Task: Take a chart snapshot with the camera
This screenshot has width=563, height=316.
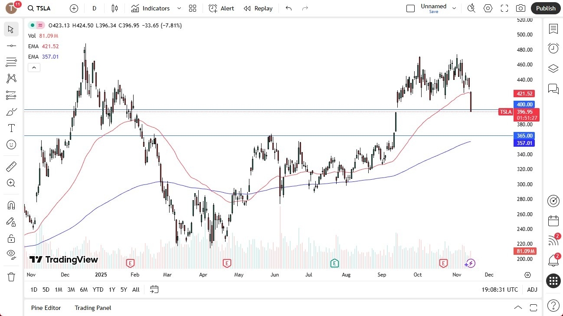Action: point(520,8)
